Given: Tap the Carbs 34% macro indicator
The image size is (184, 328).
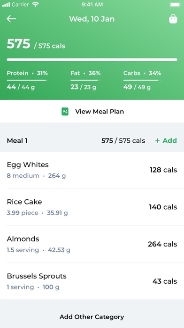Looking at the screenshot, I should [x=142, y=80].
